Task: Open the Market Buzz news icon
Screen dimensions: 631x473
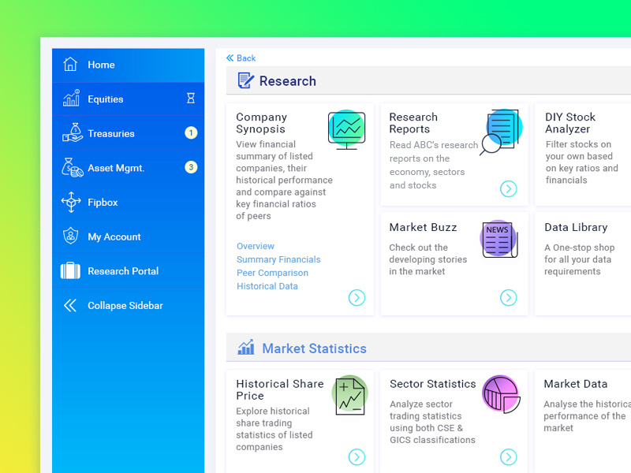Action: pos(499,240)
